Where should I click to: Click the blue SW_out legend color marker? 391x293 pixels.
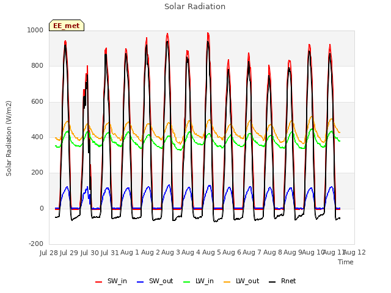(x=141, y=282)
